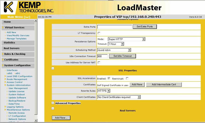Viewport: 205px width, 123px height.
Task: Toggle Use Address for Server NAT checkbox
Action: [99, 63]
